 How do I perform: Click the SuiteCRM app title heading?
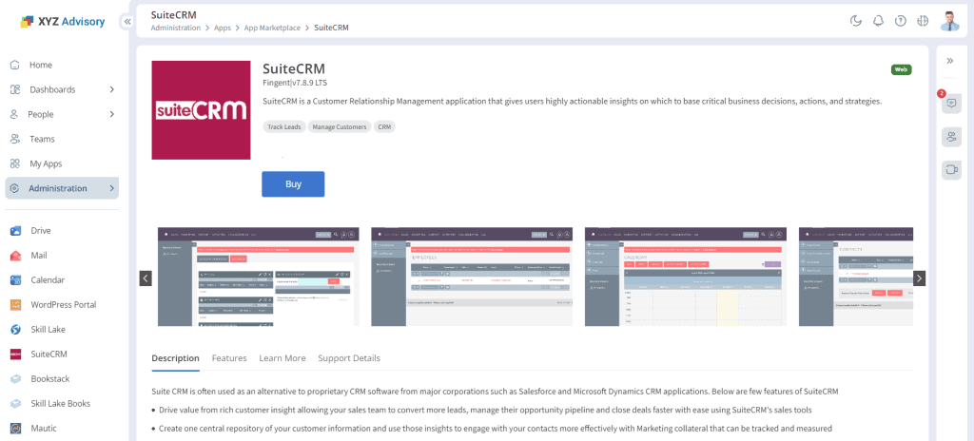coord(294,69)
